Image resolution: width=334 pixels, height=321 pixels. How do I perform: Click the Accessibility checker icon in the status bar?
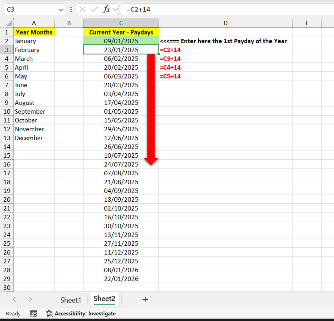pyautogui.click(x=49, y=313)
